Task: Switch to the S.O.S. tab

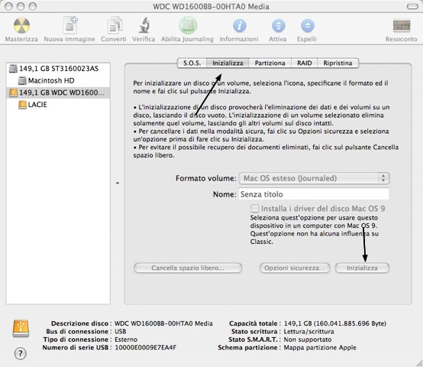Action: 192,63
